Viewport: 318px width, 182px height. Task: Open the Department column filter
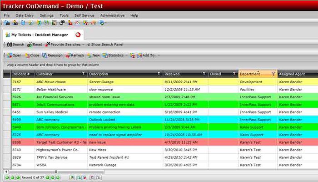pyautogui.click(x=273, y=74)
